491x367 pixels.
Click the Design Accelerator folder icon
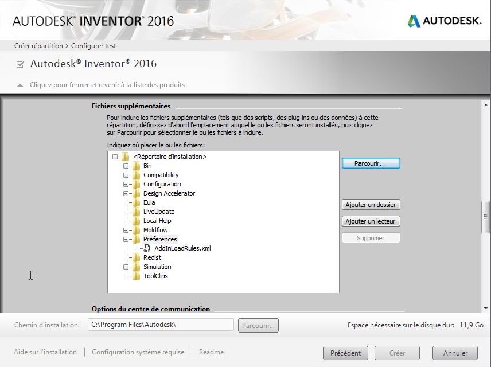tap(136, 193)
